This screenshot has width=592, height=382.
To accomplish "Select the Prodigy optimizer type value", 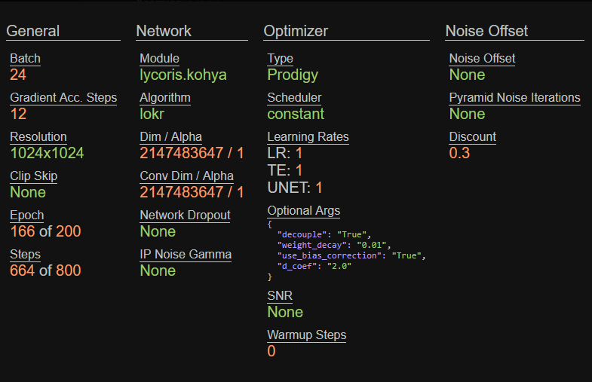I will pyautogui.click(x=293, y=75).
